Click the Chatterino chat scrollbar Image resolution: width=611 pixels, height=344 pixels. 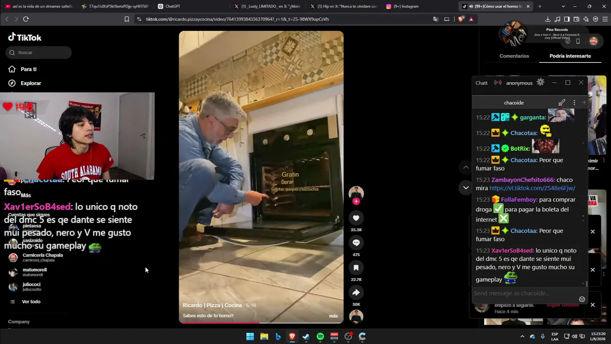587,284
